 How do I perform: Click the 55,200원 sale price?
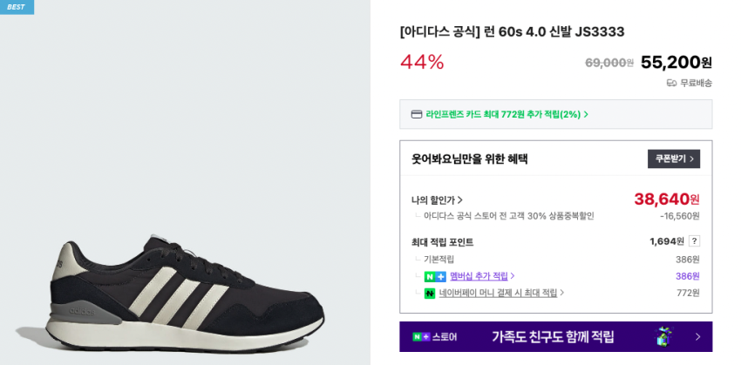point(676,62)
